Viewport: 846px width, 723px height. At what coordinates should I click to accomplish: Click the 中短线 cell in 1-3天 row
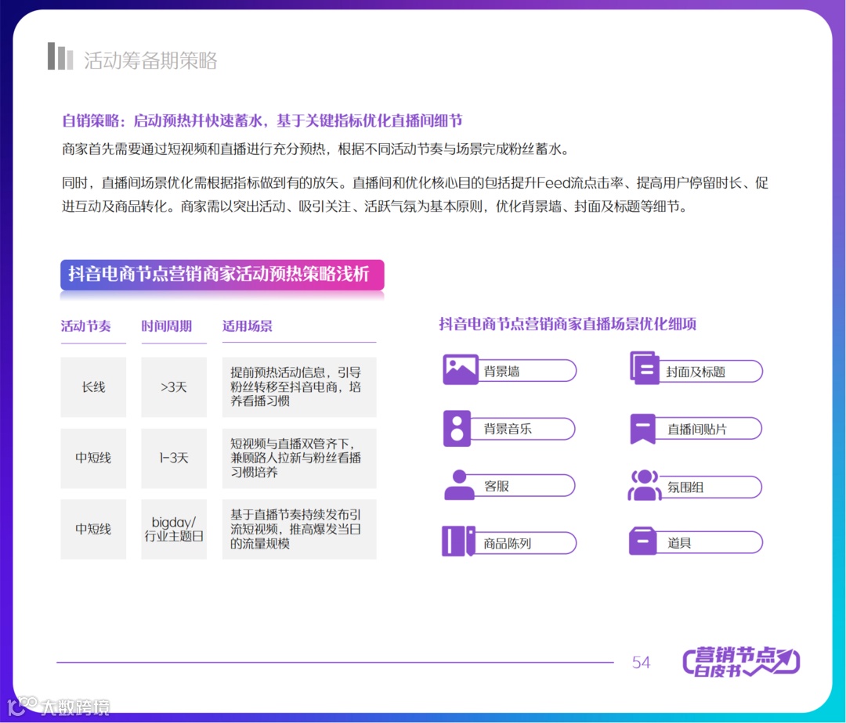click(x=93, y=459)
